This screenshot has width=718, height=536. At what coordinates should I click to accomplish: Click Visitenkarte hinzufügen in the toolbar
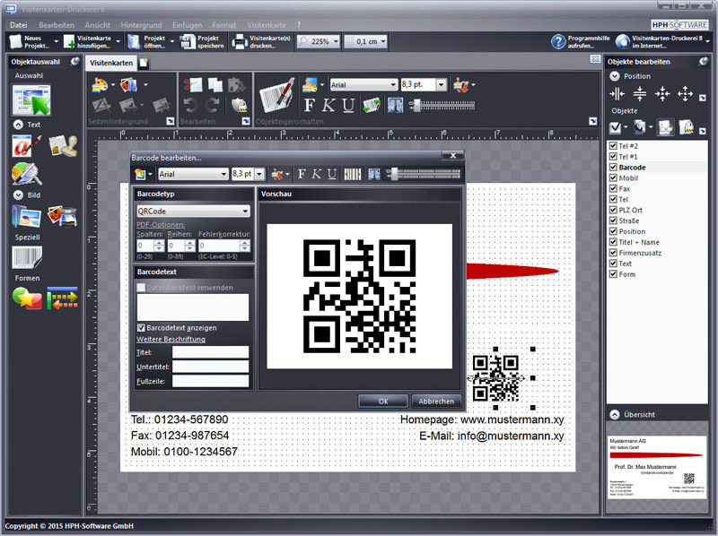[x=87, y=41]
